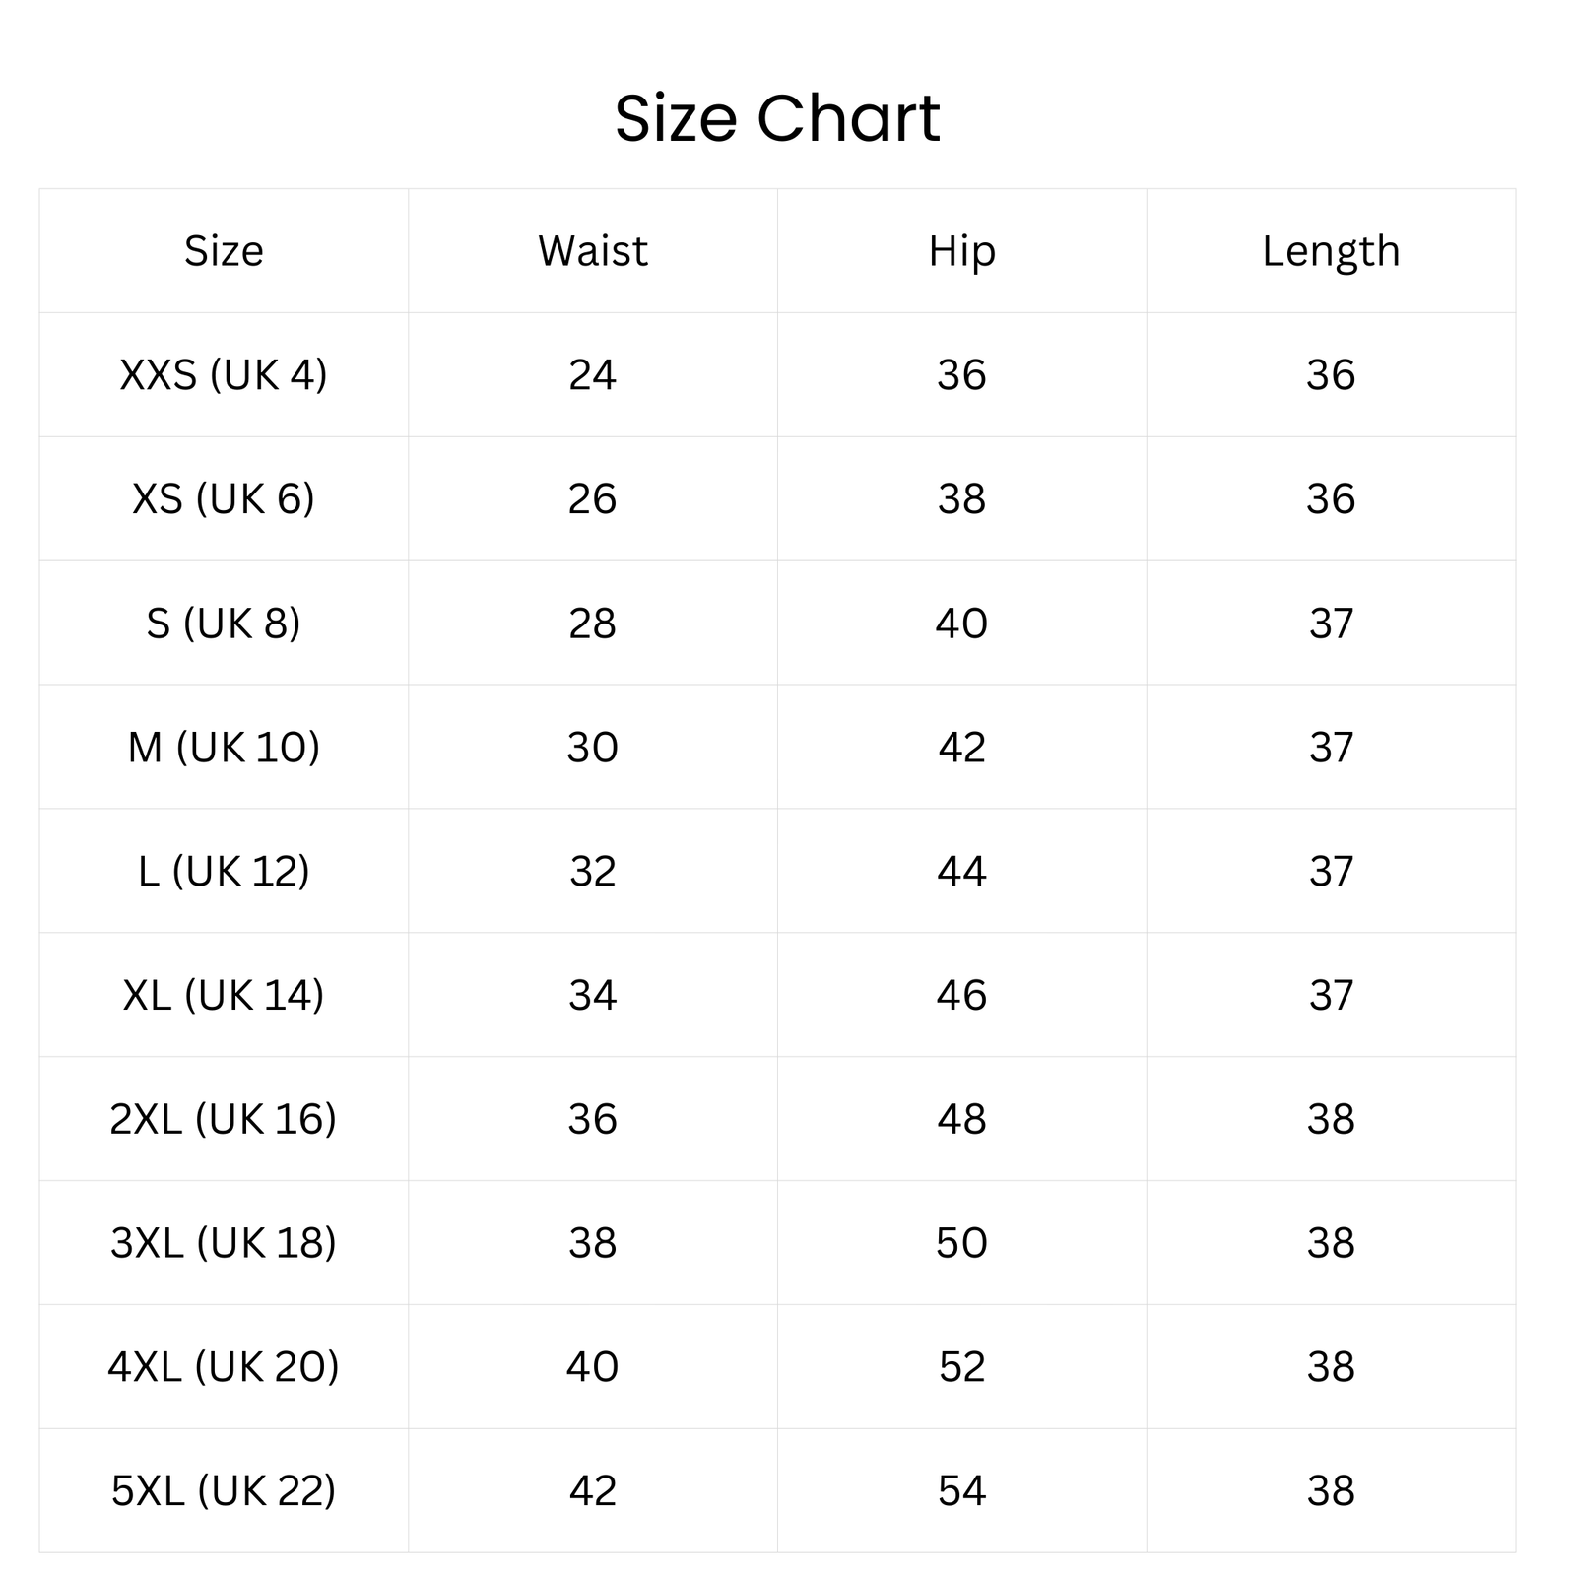Click the 3XL (UK 18) size cell
The width and height of the screenshot is (1576, 1576).
tap(224, 1244)
